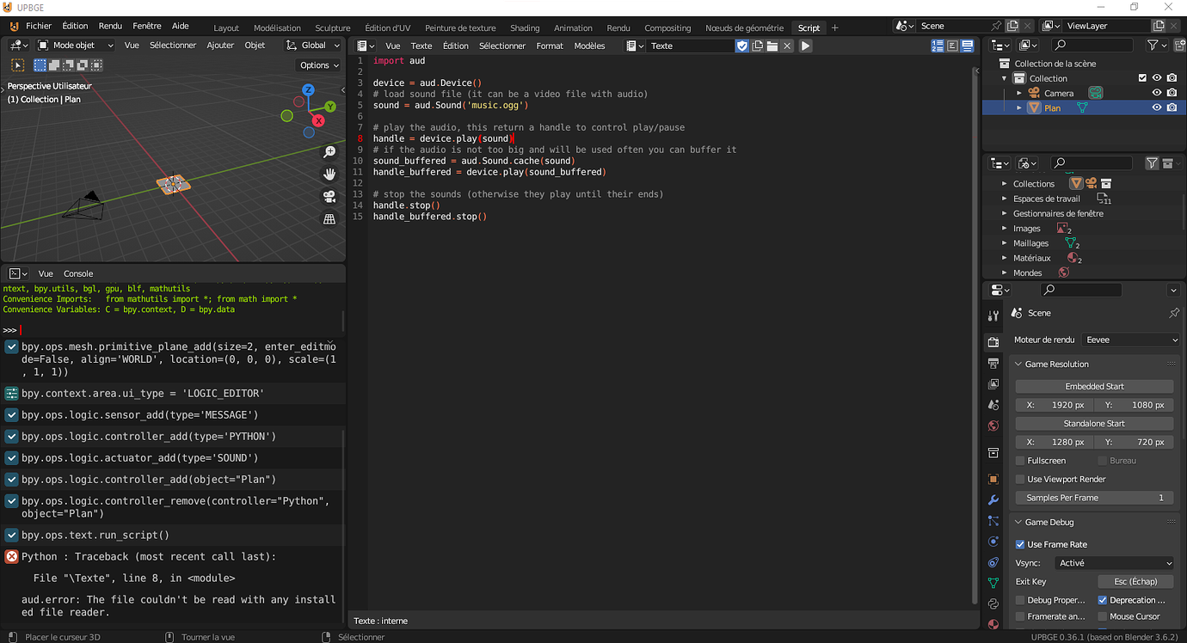Viewport: 1187px width, 643px height.
Task: Open the Mode objet dropdown
Action: [77, 46]
